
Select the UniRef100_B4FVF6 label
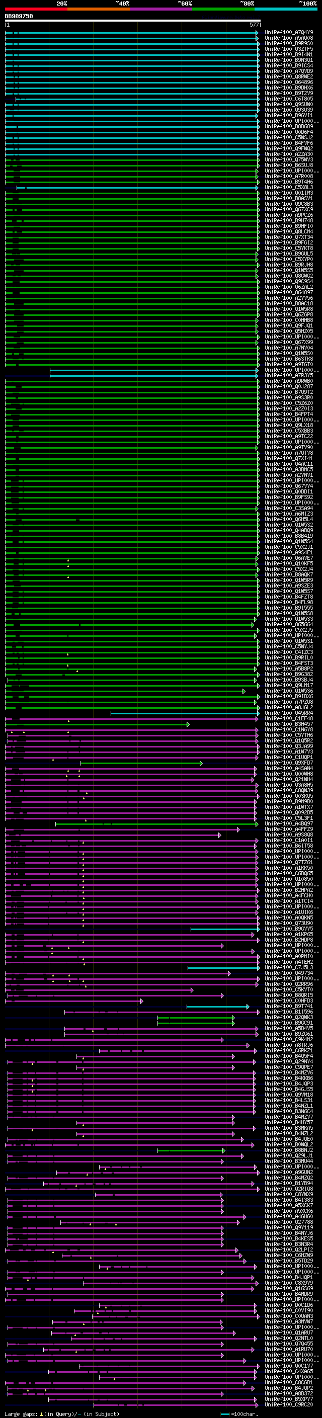289,143
